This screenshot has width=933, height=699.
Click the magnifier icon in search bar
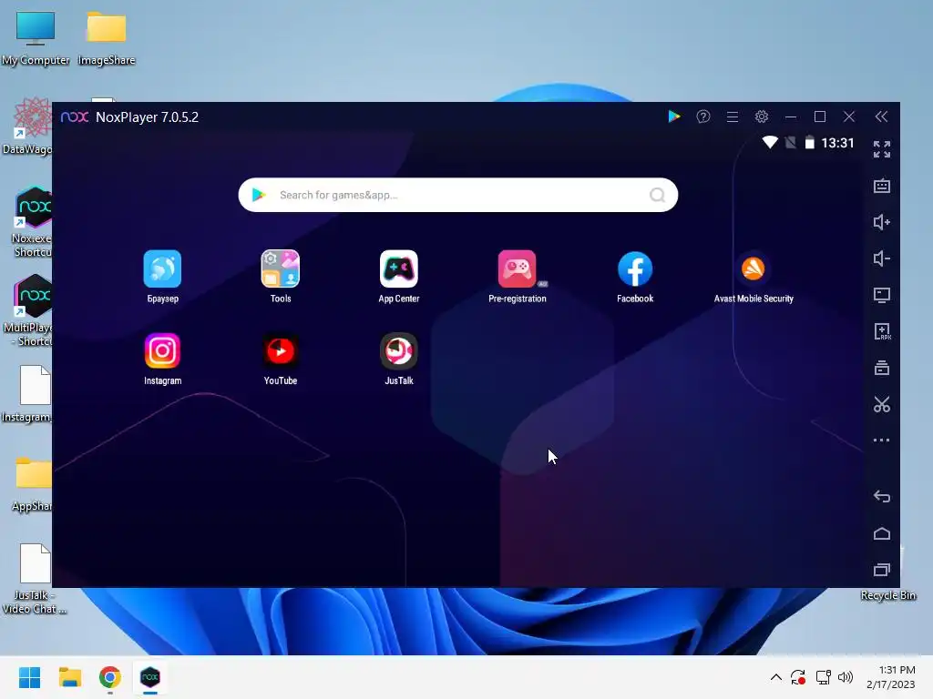coord(657,195)
